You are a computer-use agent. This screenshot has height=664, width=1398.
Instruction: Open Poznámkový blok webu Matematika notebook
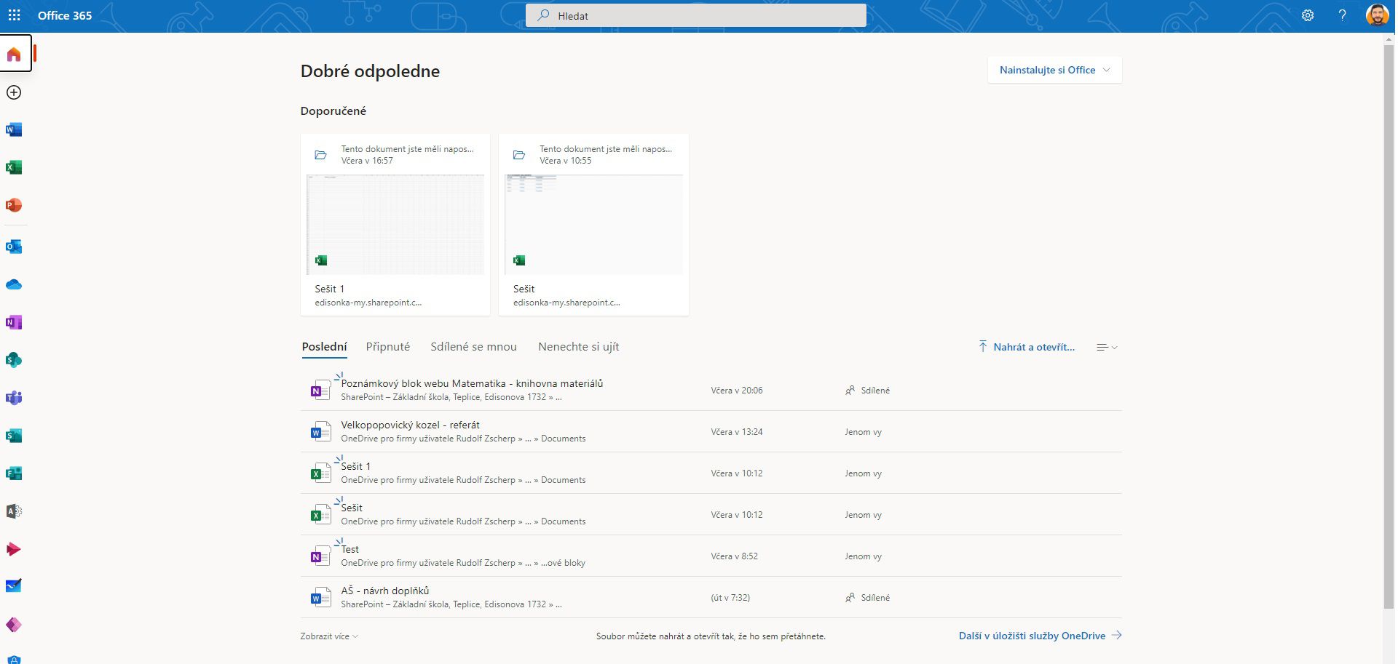click(472, 383)
